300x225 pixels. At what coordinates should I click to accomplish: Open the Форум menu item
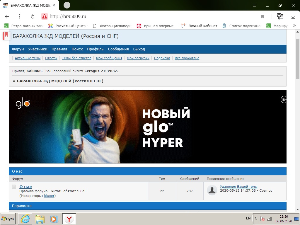pos(18,49)
